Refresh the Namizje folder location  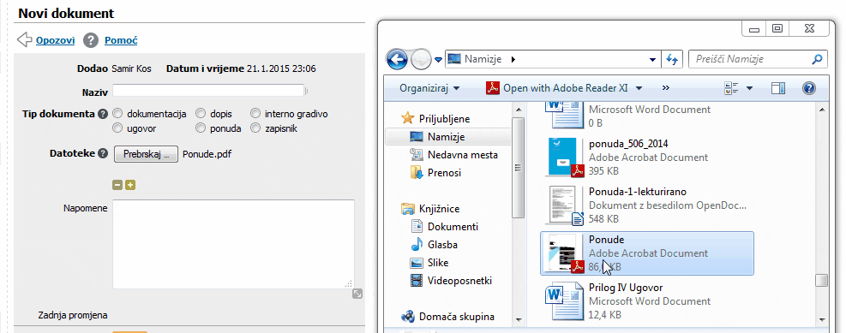pyautogui.click(x=672, y=59)
